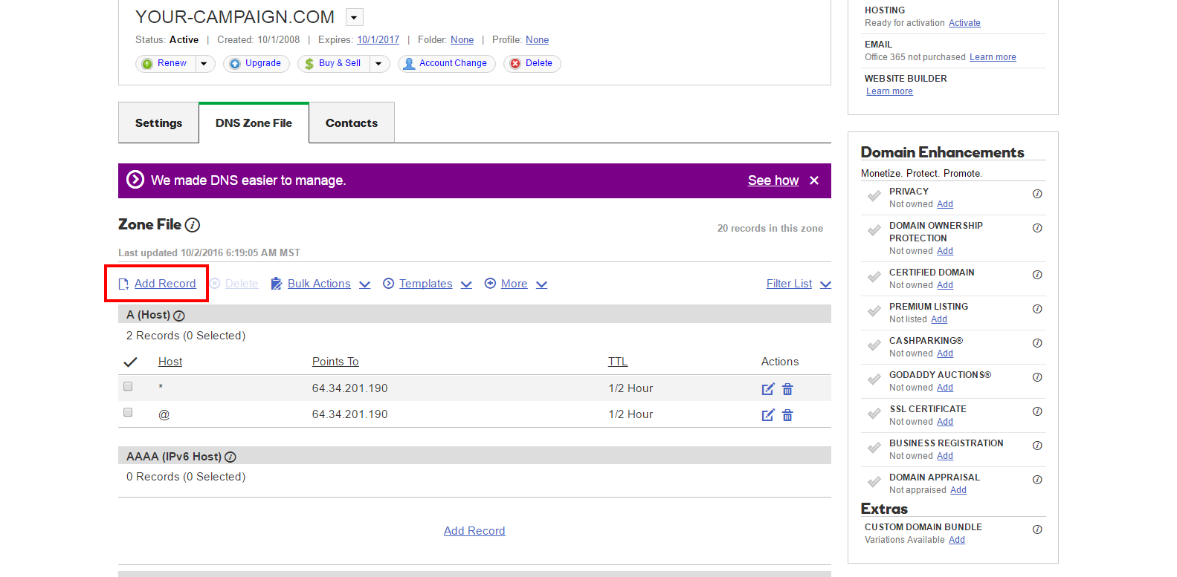Click the Upgrade button

(257, 64)
